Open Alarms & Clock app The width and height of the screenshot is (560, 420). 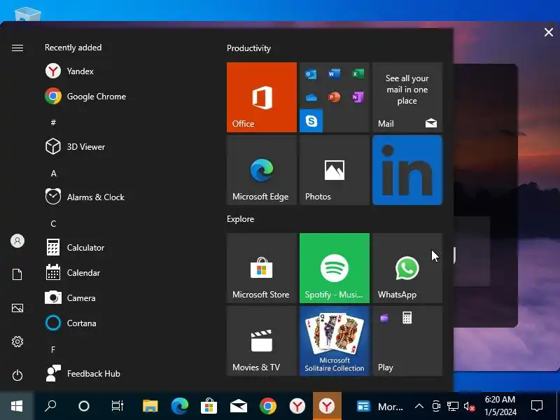pos(85,197)
